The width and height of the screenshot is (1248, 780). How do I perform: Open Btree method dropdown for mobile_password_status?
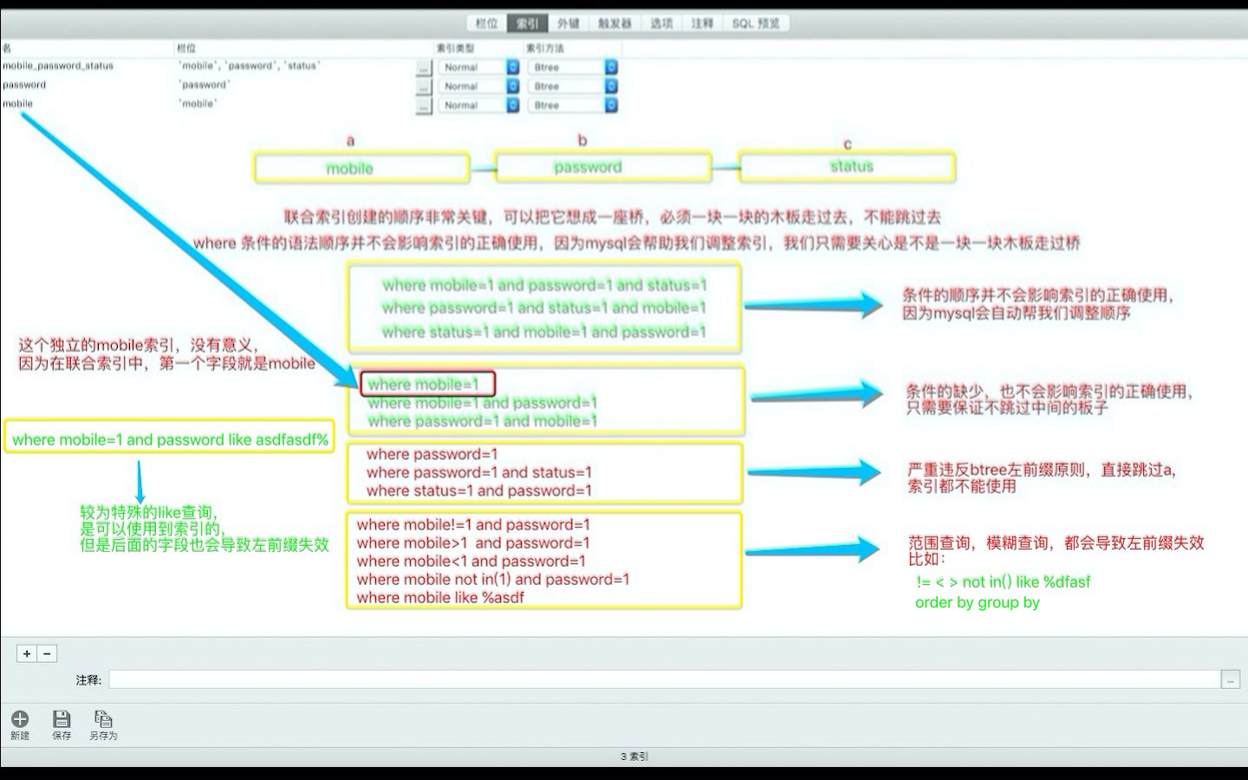[x=611, y=68]
